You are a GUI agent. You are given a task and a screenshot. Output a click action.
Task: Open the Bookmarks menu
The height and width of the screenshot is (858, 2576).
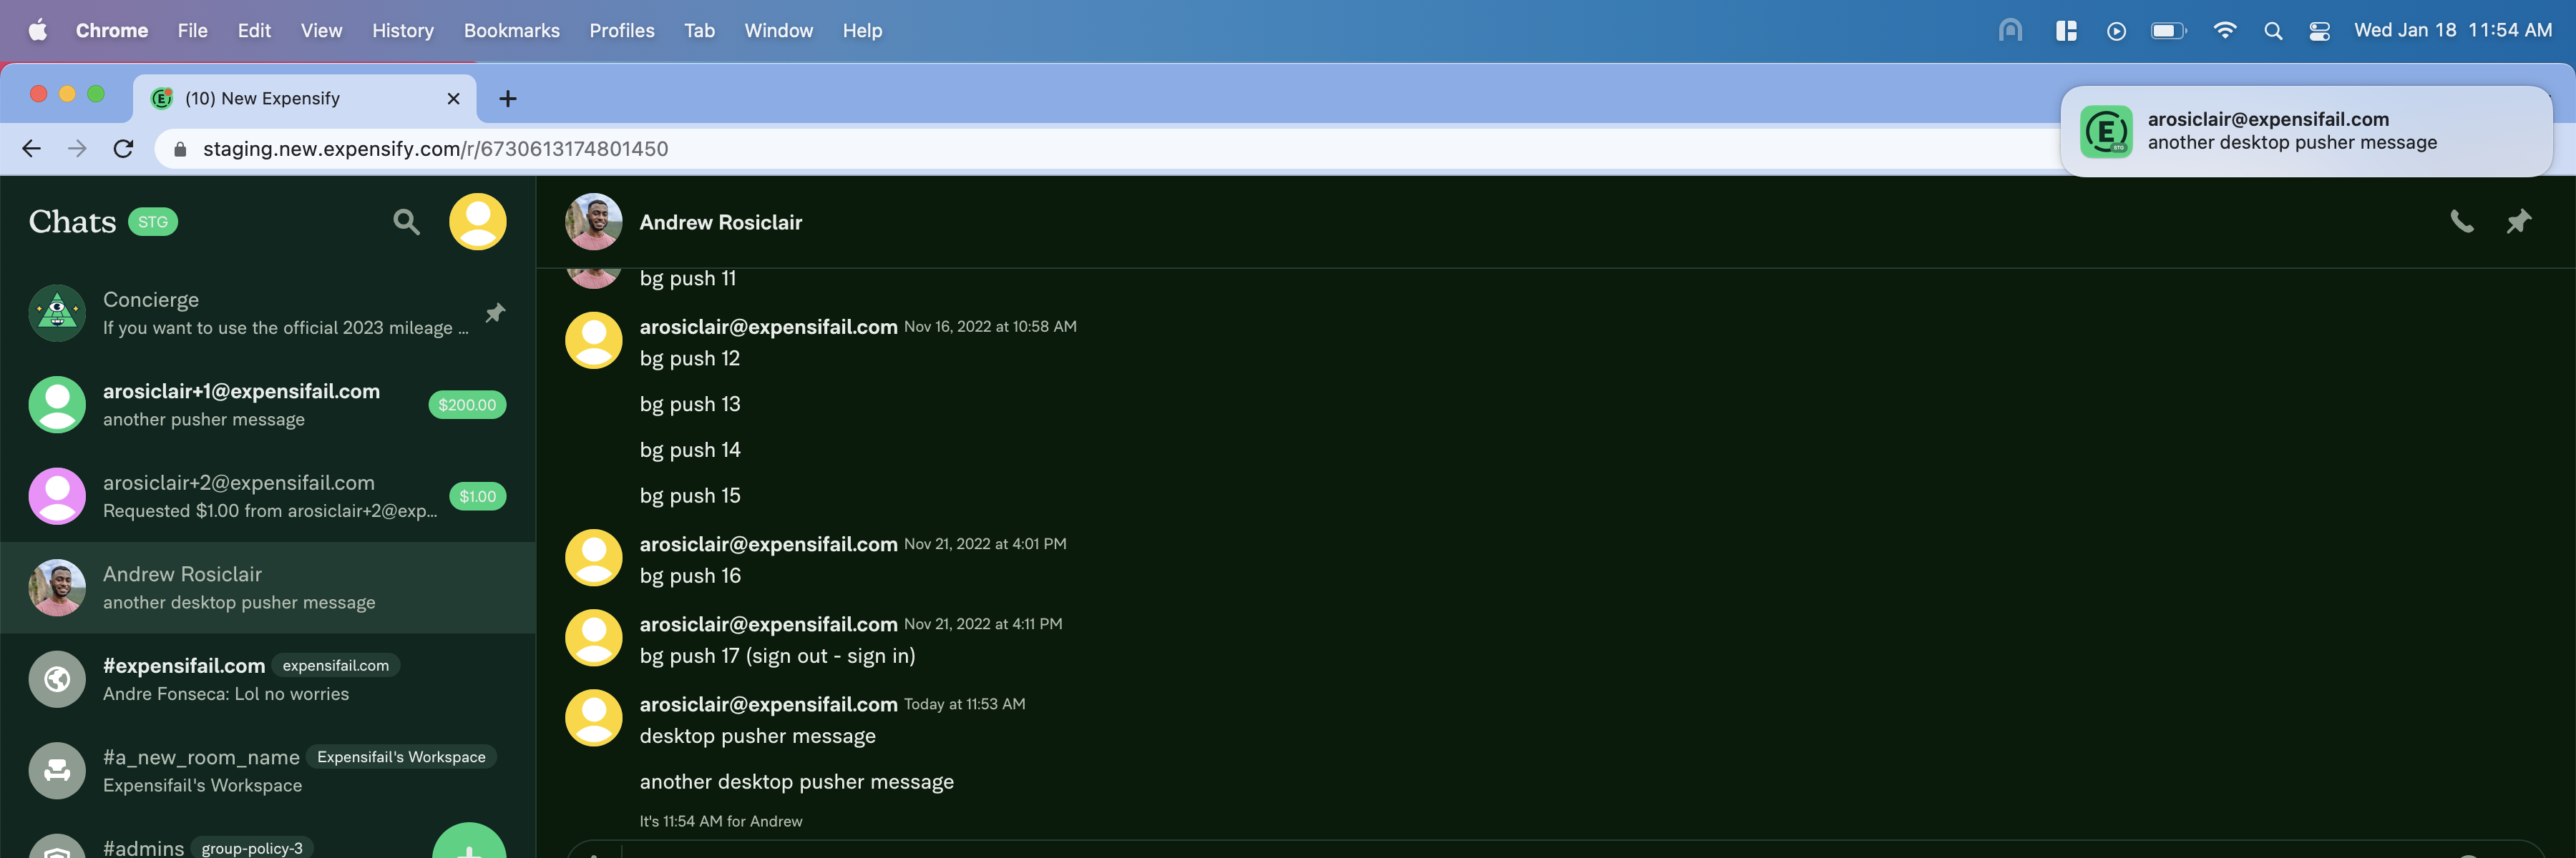coord(511,31)
